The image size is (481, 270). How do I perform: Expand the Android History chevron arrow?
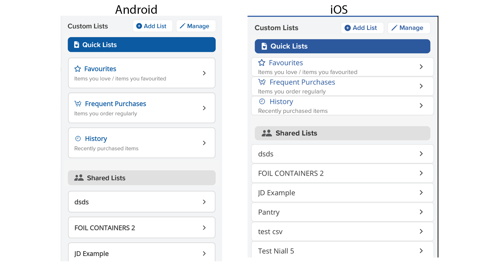pos(204,143)
